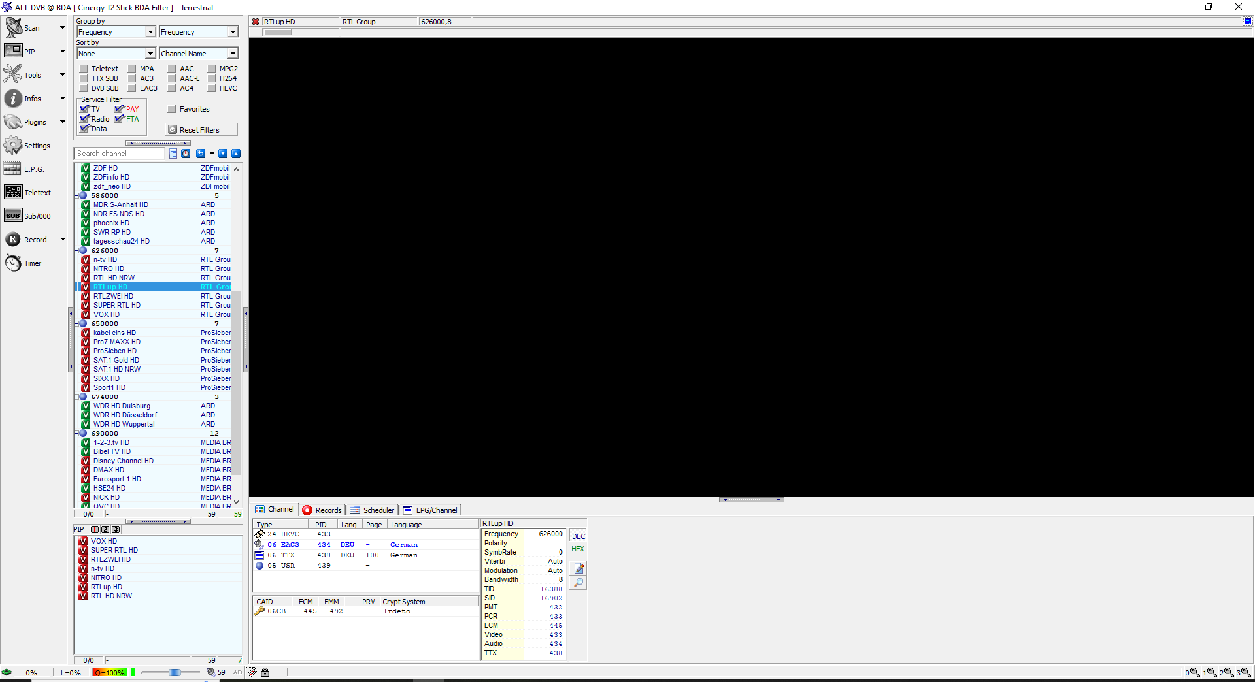The height and width of the screenshot is (682, 1255).
Task: Check the Favorites filter checkbox
Action: pos(173,109)
